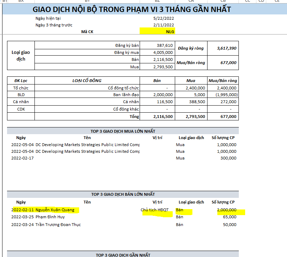Click the 2/11/2022 date cell
The width and height of the screenshot is (287, 257).
click(x=164, y=25)
